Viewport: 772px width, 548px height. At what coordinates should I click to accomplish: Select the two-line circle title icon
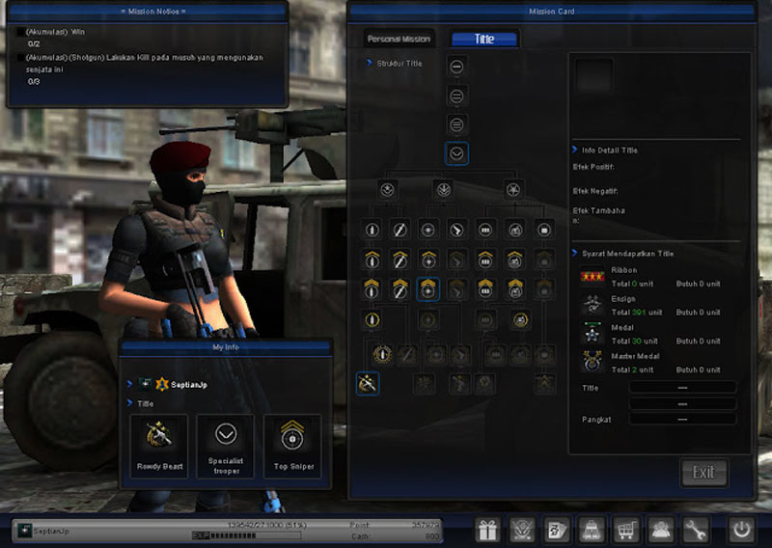pyautogui.click(x=456, y=96)
